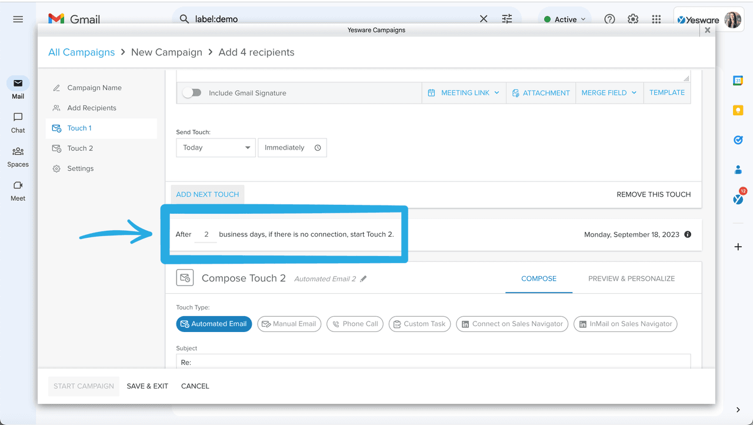Expand the Merge Field dropdown
Image resolution: width=753 pixels, height=425 pixels.
point(609,93)
